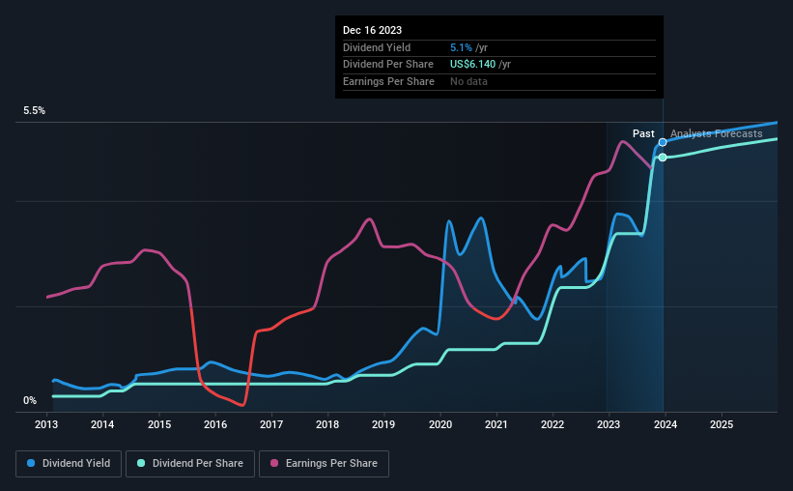This screenshot has height=491, width=793.
Task: Click the 2015 x-axis label
Action: tap(159, 424)
